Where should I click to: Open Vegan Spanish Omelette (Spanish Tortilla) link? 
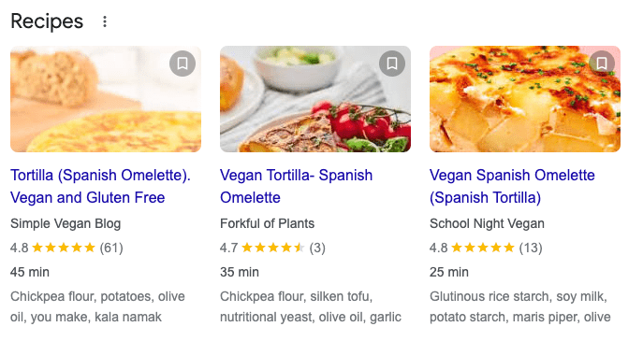pos(512,186)
